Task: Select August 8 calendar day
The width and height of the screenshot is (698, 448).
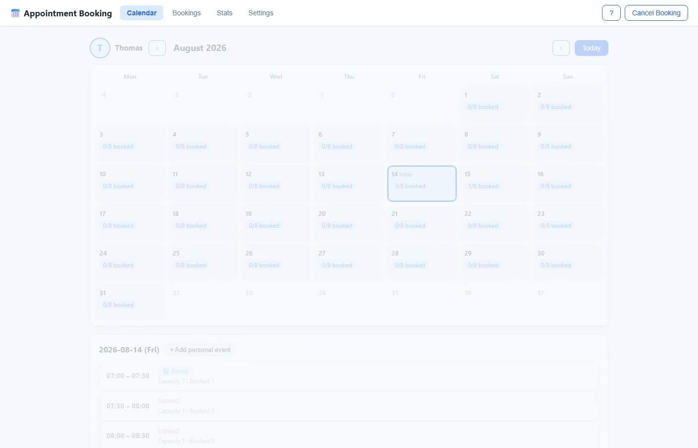Action: (x=495, y=144)
